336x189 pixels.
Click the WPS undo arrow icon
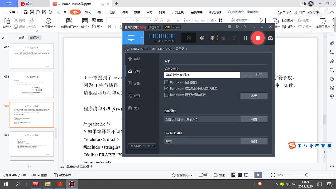[x=50, y=12]
